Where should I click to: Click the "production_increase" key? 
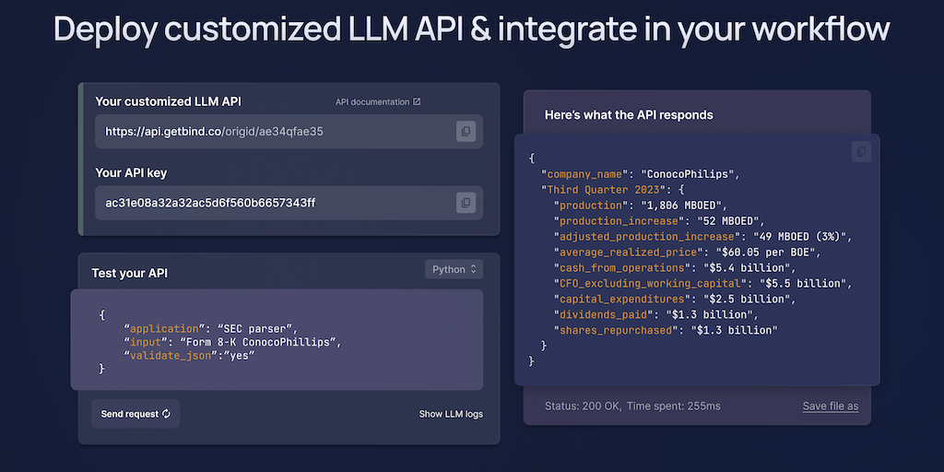[x=619, y=221]
